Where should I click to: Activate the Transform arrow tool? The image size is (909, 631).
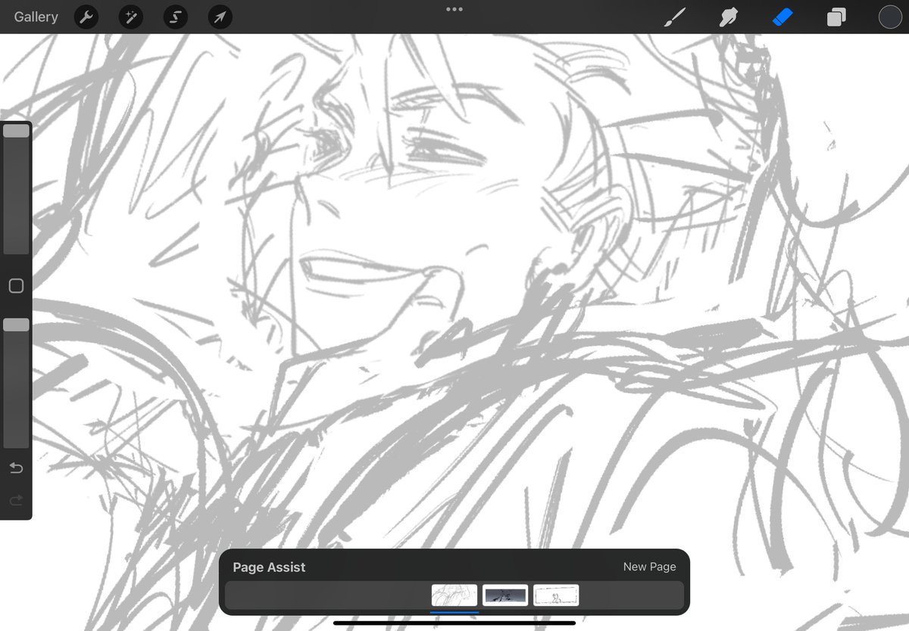tap(220, 17)
